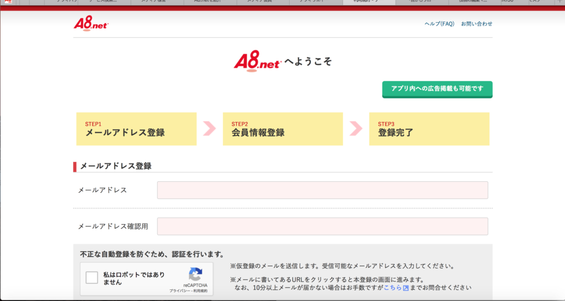Click the メールアドレス確認用 field label
Screen dimensions: 565x301
click(x=113, y=226)
